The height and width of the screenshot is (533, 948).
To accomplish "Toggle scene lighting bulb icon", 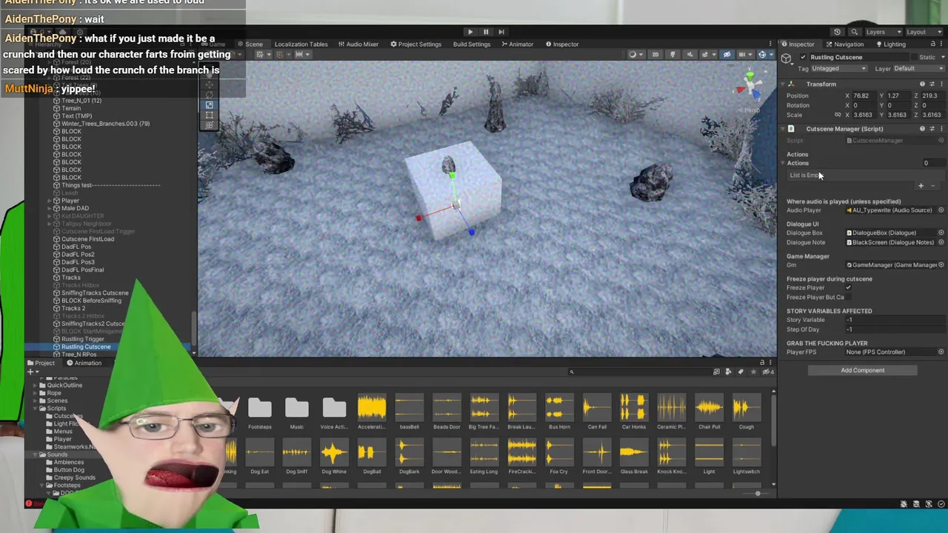I will point(672,55).
